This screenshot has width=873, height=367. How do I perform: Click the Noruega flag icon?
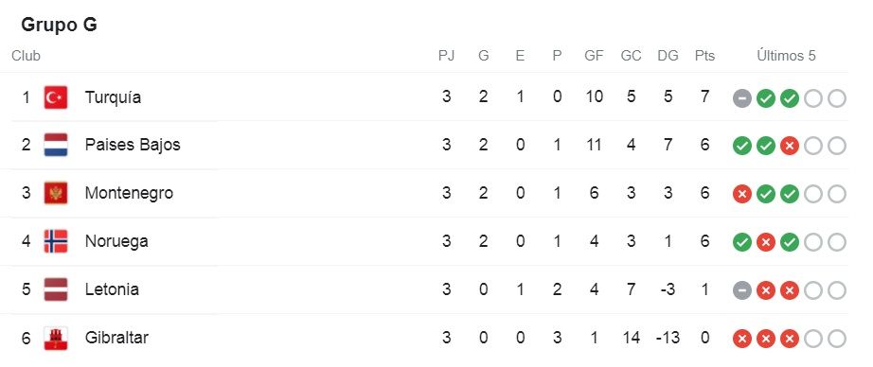pos(56,241)
